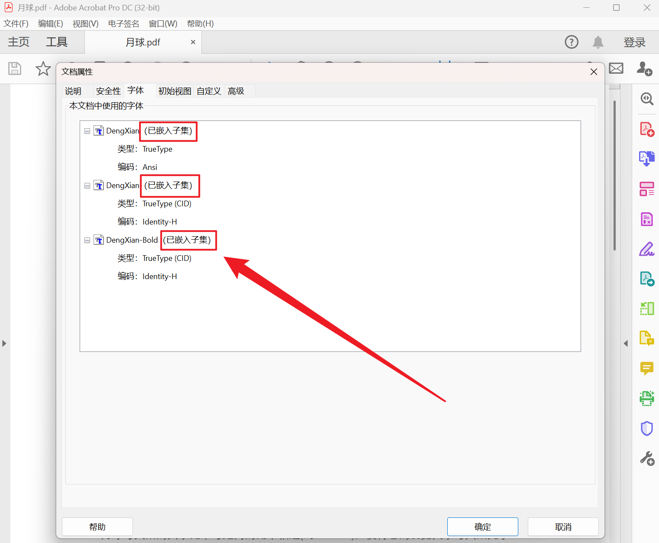Open the yellow Comment bubble tool
The image size is (659, 543).
point(647,368)
